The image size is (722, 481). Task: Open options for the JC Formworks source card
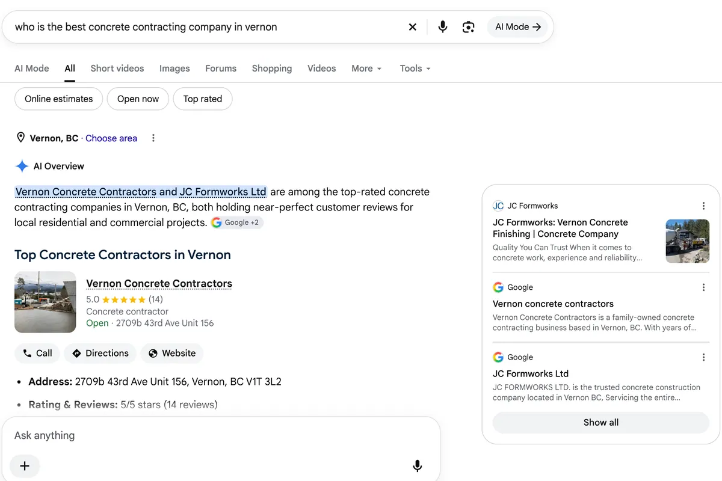[703, 206]
